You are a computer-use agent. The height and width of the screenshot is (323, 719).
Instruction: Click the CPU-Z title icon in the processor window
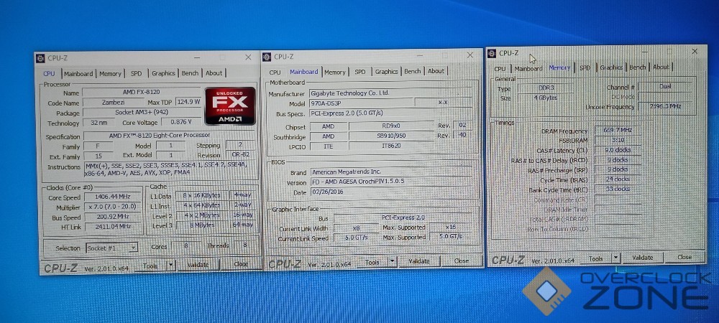coord(42,59)
